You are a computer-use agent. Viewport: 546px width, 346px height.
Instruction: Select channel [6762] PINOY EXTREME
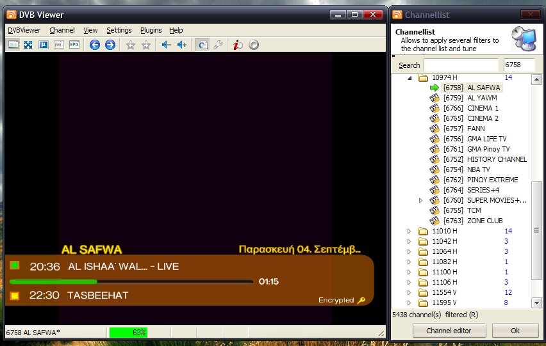coord(481,180)
